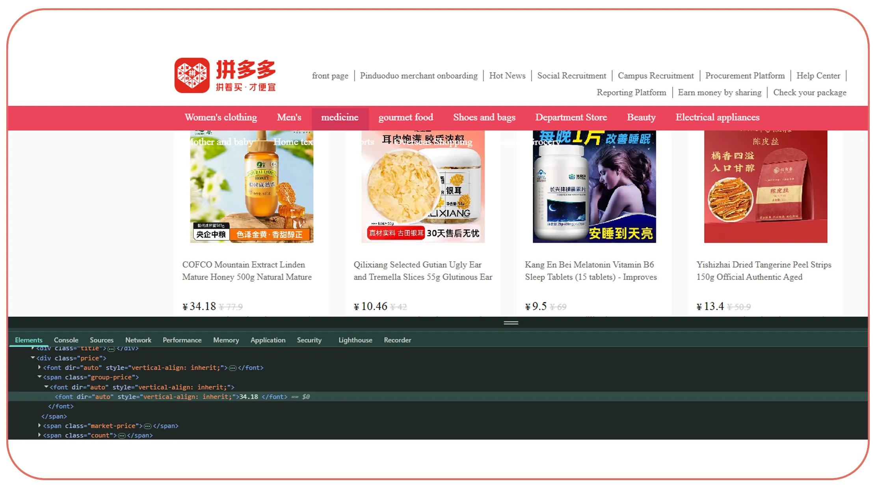Switch to the Sources tab
876x488 pixels.
(101, 340)
